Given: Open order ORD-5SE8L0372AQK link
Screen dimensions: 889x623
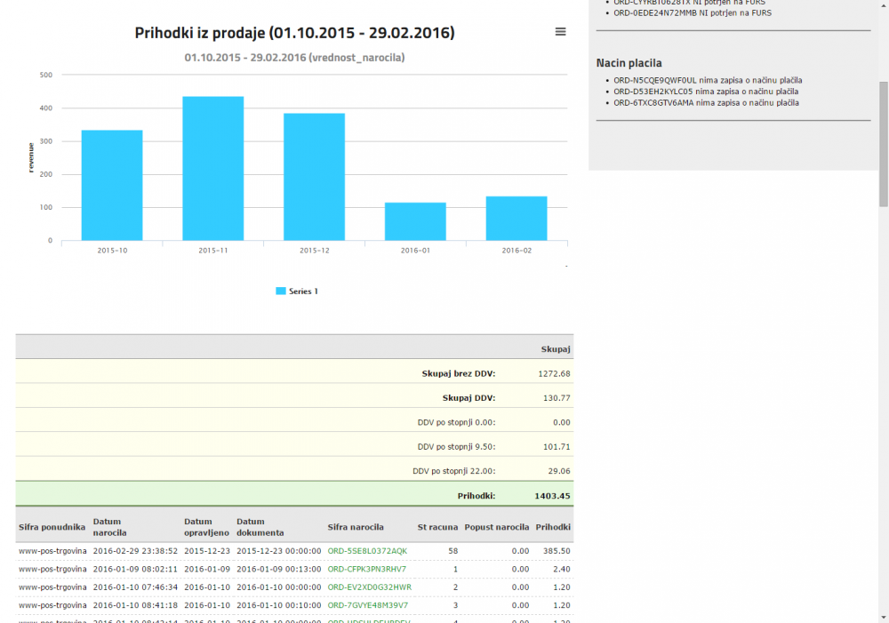Looking at the screenshot, I should click(367, 551).
